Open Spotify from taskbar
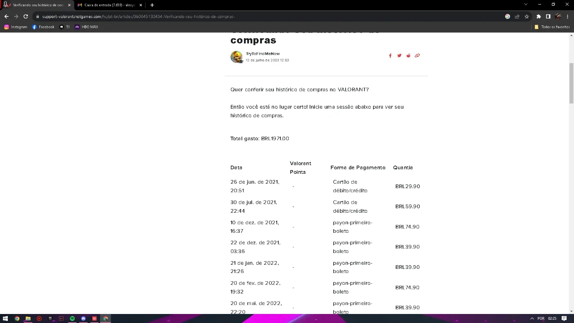The width and height of the screenshot is (574, 323). pyautogui.click(x=73, y=318)
